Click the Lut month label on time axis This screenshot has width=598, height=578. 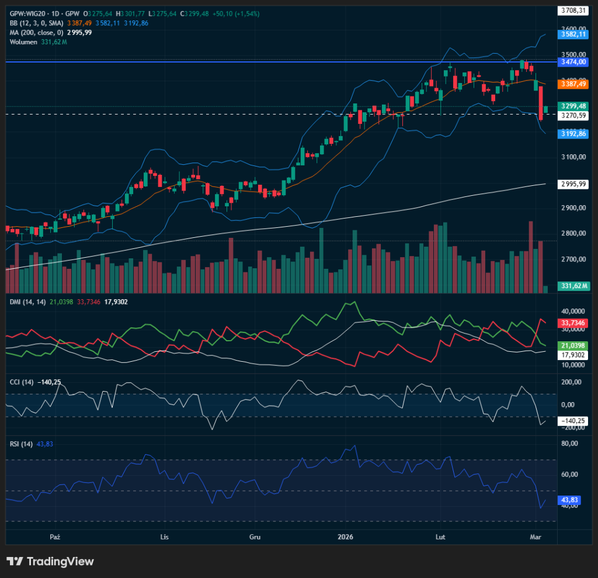(441, 536)
